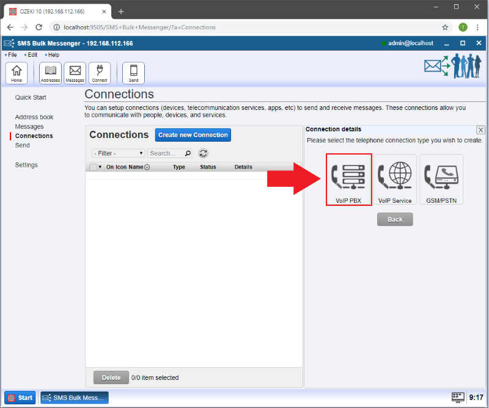Sort by the Name column chevron
Image resolution: width=489 pixels, height=408 pixels.
pyautogui.click(x=147, y=167)
